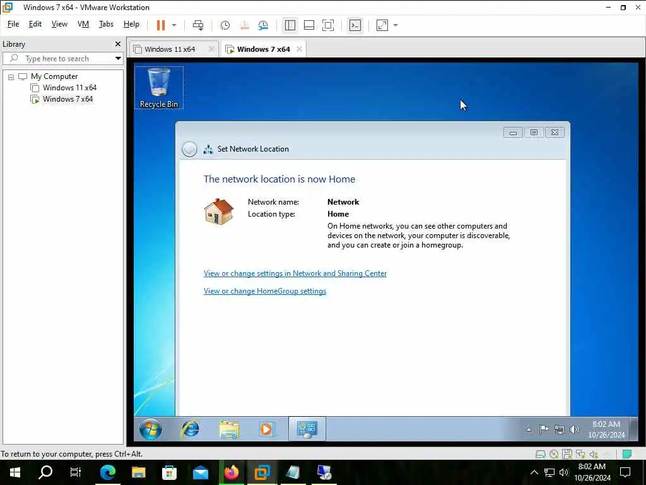646x485 pixels.
Task: Open Task View on the host taskbar
Action: (76, 472)
